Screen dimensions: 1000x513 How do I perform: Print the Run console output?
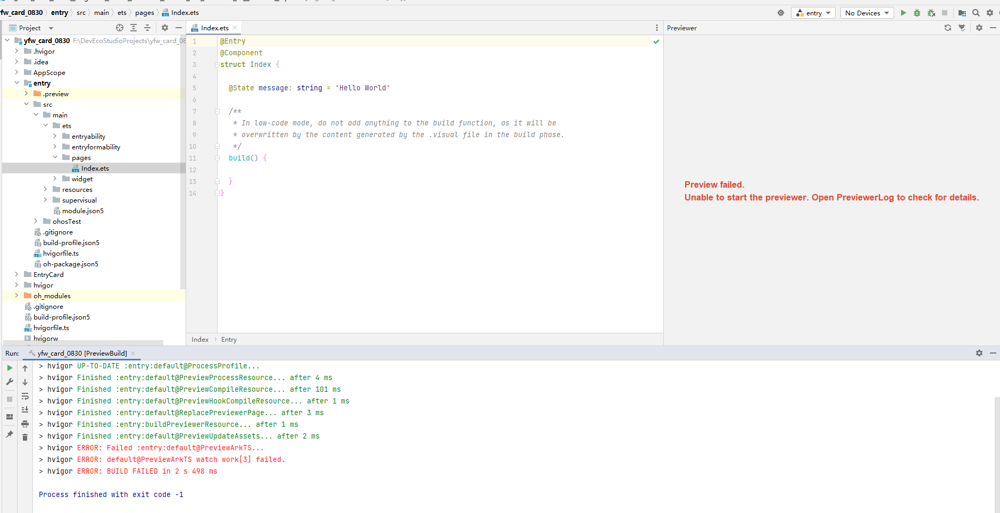[x=25, y=424]
